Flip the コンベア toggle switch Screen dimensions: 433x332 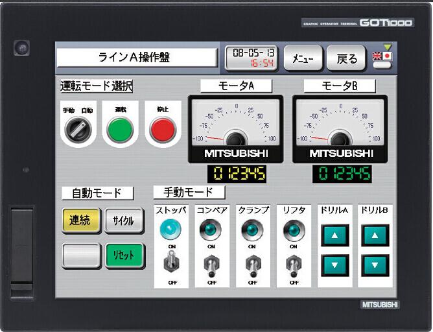(212, 265)
